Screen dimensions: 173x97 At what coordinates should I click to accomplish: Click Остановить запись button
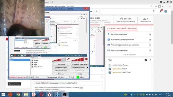[x=79, y=68]
